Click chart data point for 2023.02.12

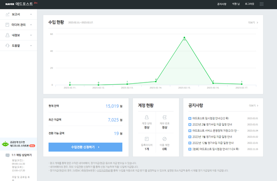98,85
